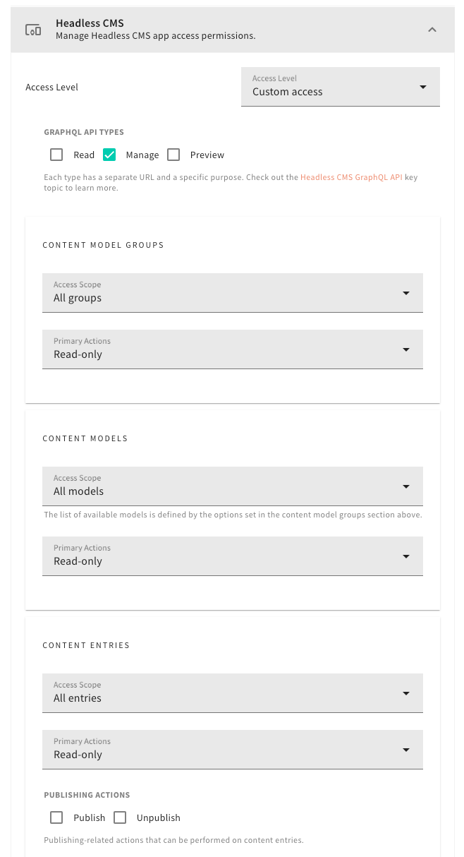
Task: Click the arrow icon on All groups selector
Action: click(406, 292)
